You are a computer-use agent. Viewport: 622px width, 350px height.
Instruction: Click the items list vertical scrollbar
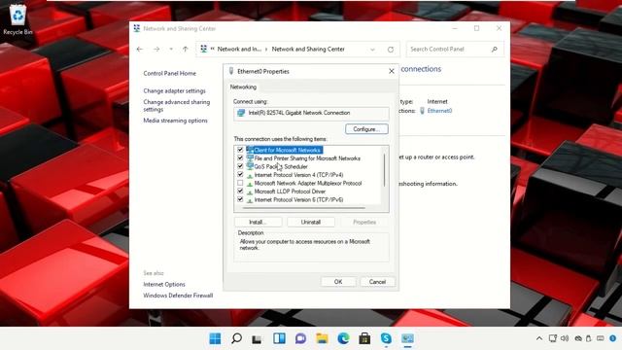[x=385, y=170]
